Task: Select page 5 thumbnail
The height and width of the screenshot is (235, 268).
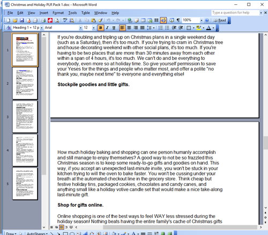Action: pos(25,184)
